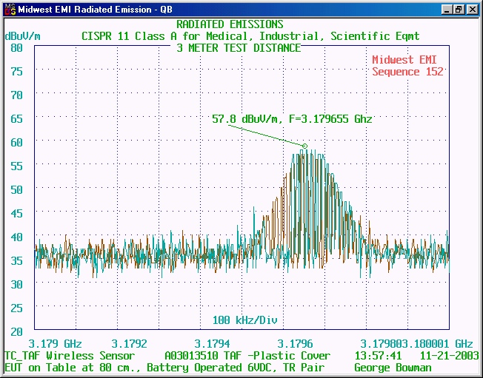Minimize the Midwest EMI Radiated Emission window
This screenshot has height=378, width=483.
[x=447, y=10]
